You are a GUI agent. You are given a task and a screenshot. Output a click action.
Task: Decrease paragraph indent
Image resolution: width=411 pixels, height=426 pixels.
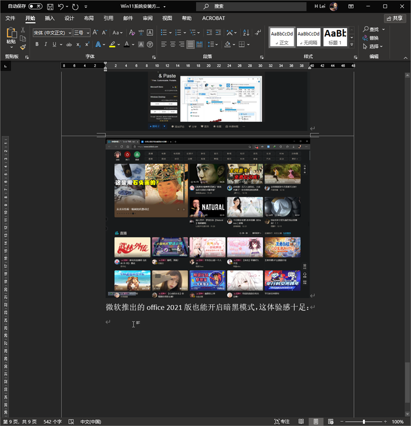[x=209, y=33]
